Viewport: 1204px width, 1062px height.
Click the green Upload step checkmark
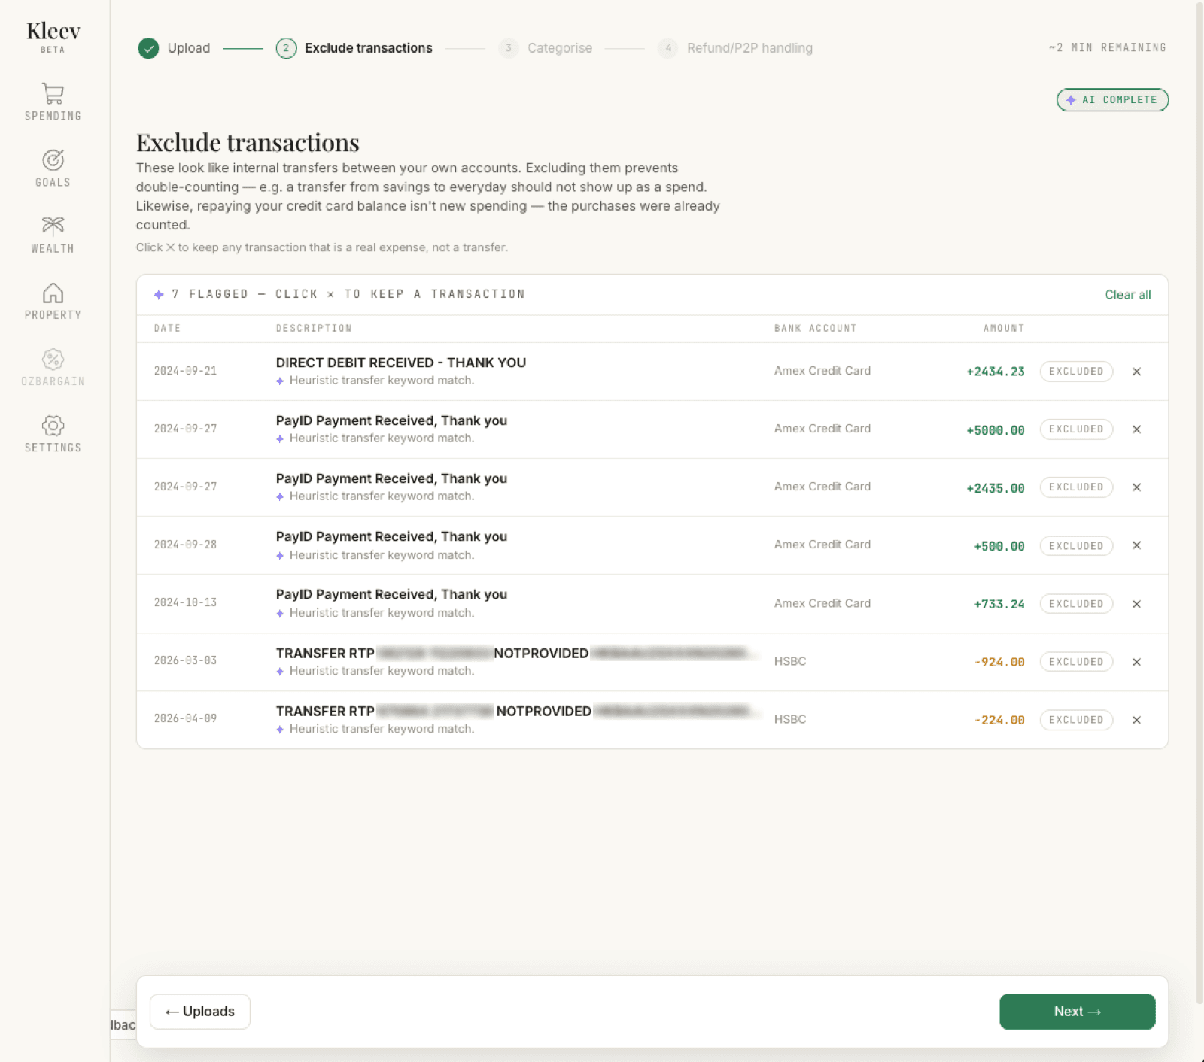pos(148,48)
